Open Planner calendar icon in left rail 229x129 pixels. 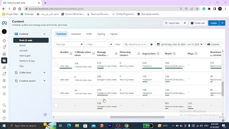pos(4,54)
